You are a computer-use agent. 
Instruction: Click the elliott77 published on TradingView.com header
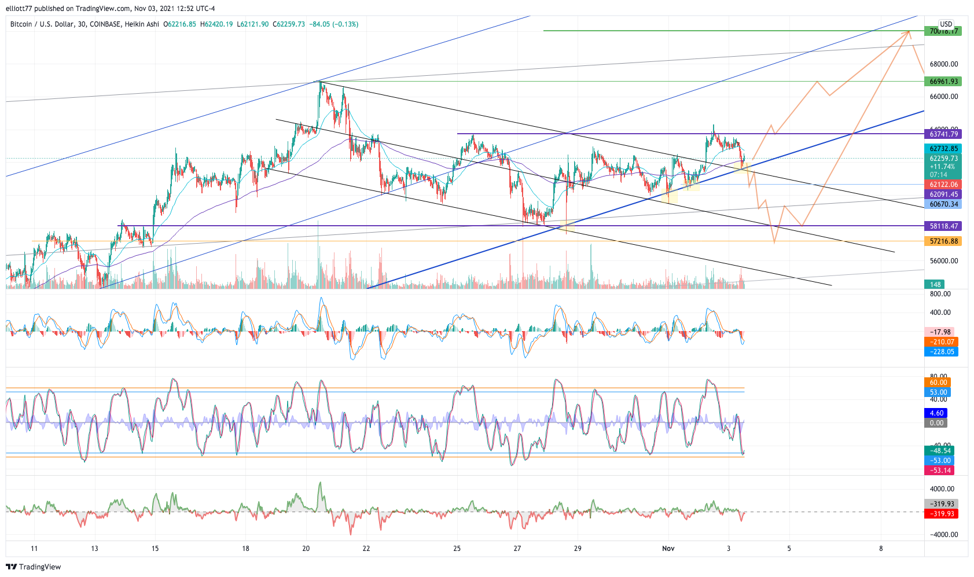110,9
